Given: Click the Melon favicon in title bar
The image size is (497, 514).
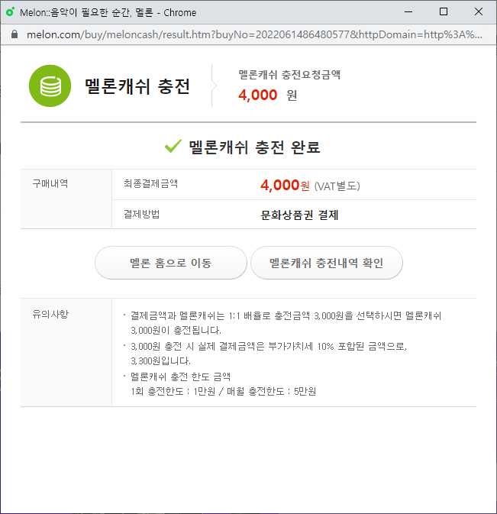Looking at the screenshot, I should pyautogui.click(x=10, y=12).
